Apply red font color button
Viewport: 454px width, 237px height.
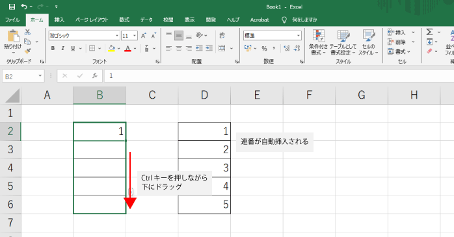[x=127, y=48]
